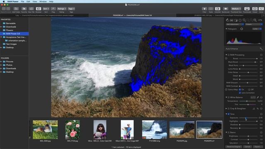Toggle the RAW Processing checkbox
The image size is (265, 149).
(x=229, y=55)
